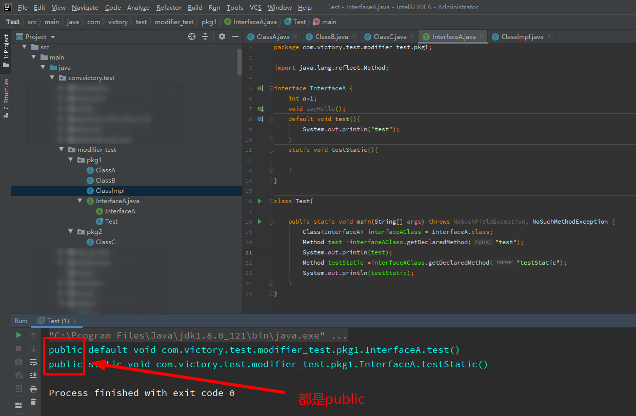
Task: Click the Restore Layout icon in Run panel
Action: (18, 405)
